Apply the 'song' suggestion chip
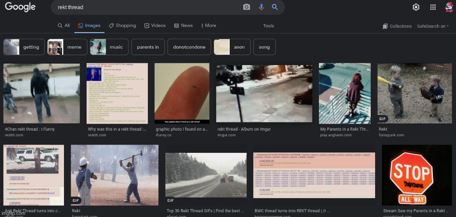 tap(265, 47)
